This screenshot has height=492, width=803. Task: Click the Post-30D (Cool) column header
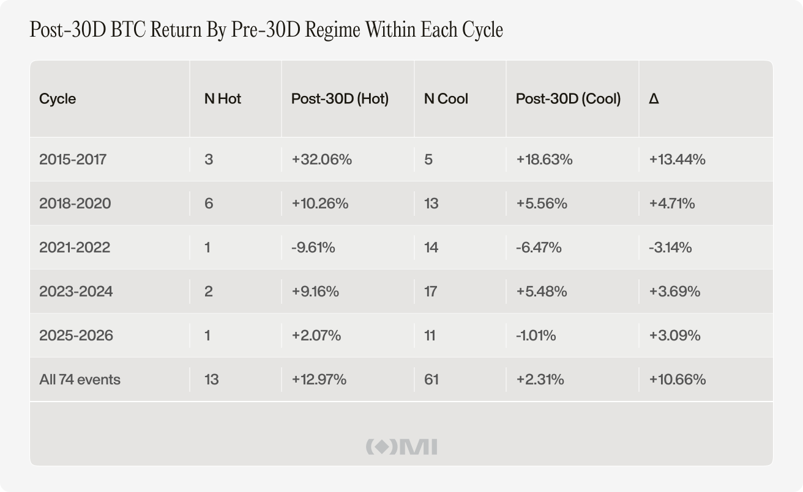[568, 99]
